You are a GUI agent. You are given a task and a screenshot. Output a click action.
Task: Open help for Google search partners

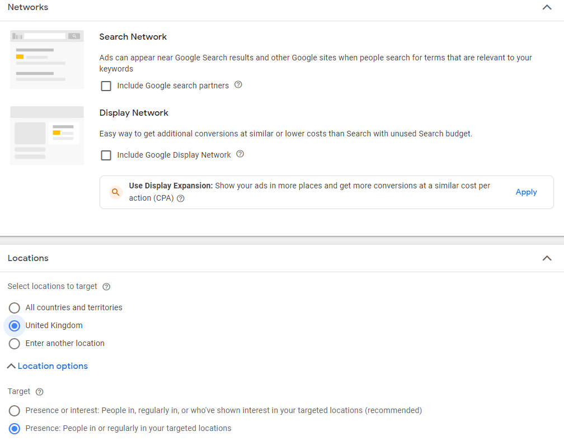pyautogui.click(x=238, y=85)
